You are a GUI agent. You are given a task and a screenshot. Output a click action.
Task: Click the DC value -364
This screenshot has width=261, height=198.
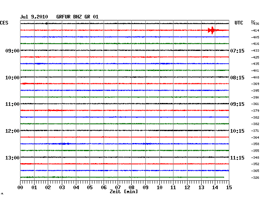[255, 137]
